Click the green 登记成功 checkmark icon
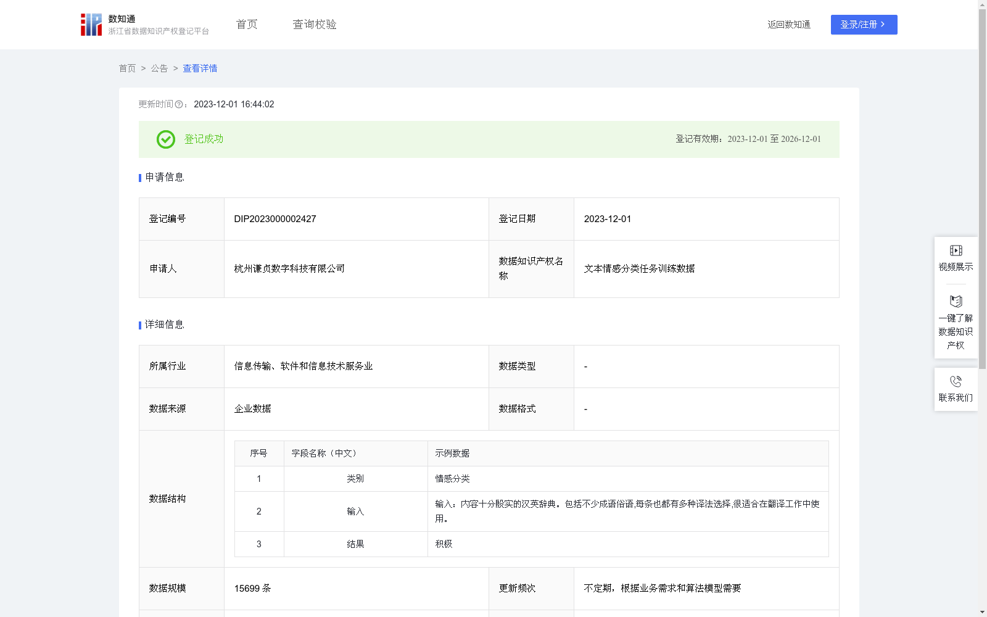The height and width of the screenshot is (617, 987). (166, 139)
